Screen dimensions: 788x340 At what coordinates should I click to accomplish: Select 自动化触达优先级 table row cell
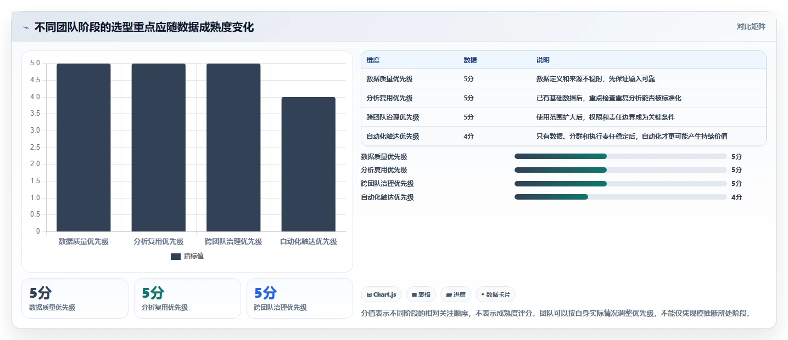pos(393,137)
